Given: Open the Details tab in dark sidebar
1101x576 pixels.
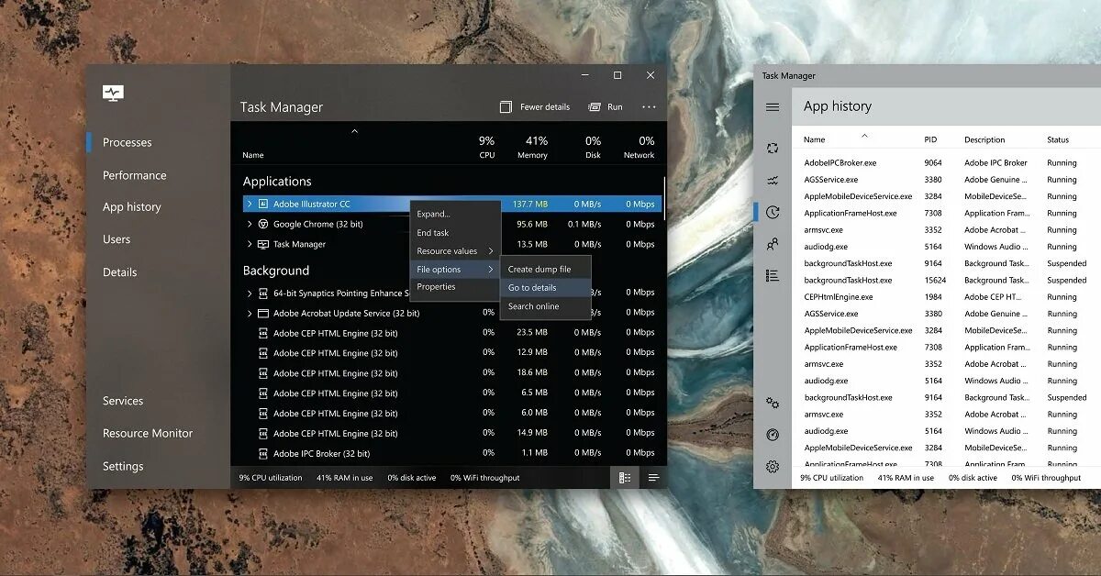Looking at the screenshot, I should point(120,272).
